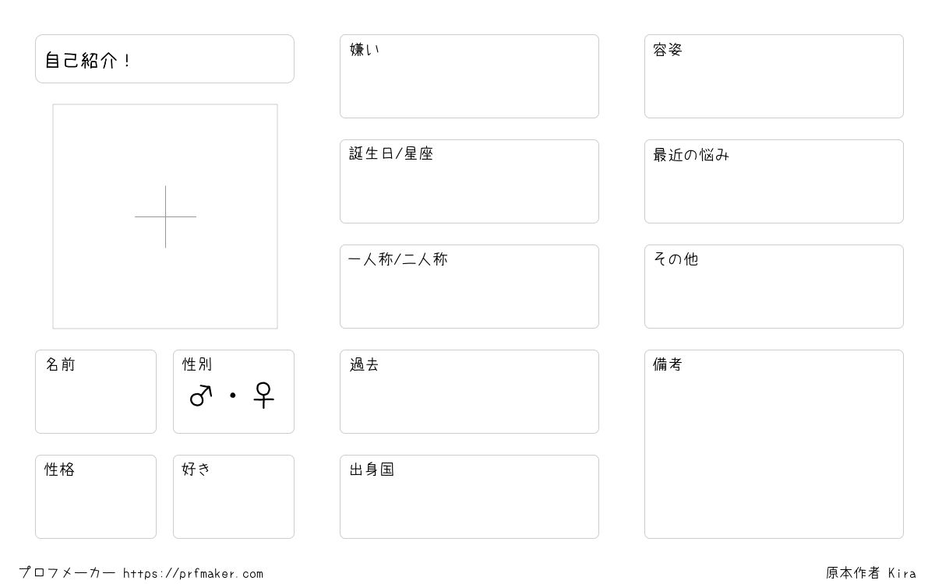This screenshot has width=935, height=584.
Task: Click the 好き likes box
Action: [x=234, y=497]
